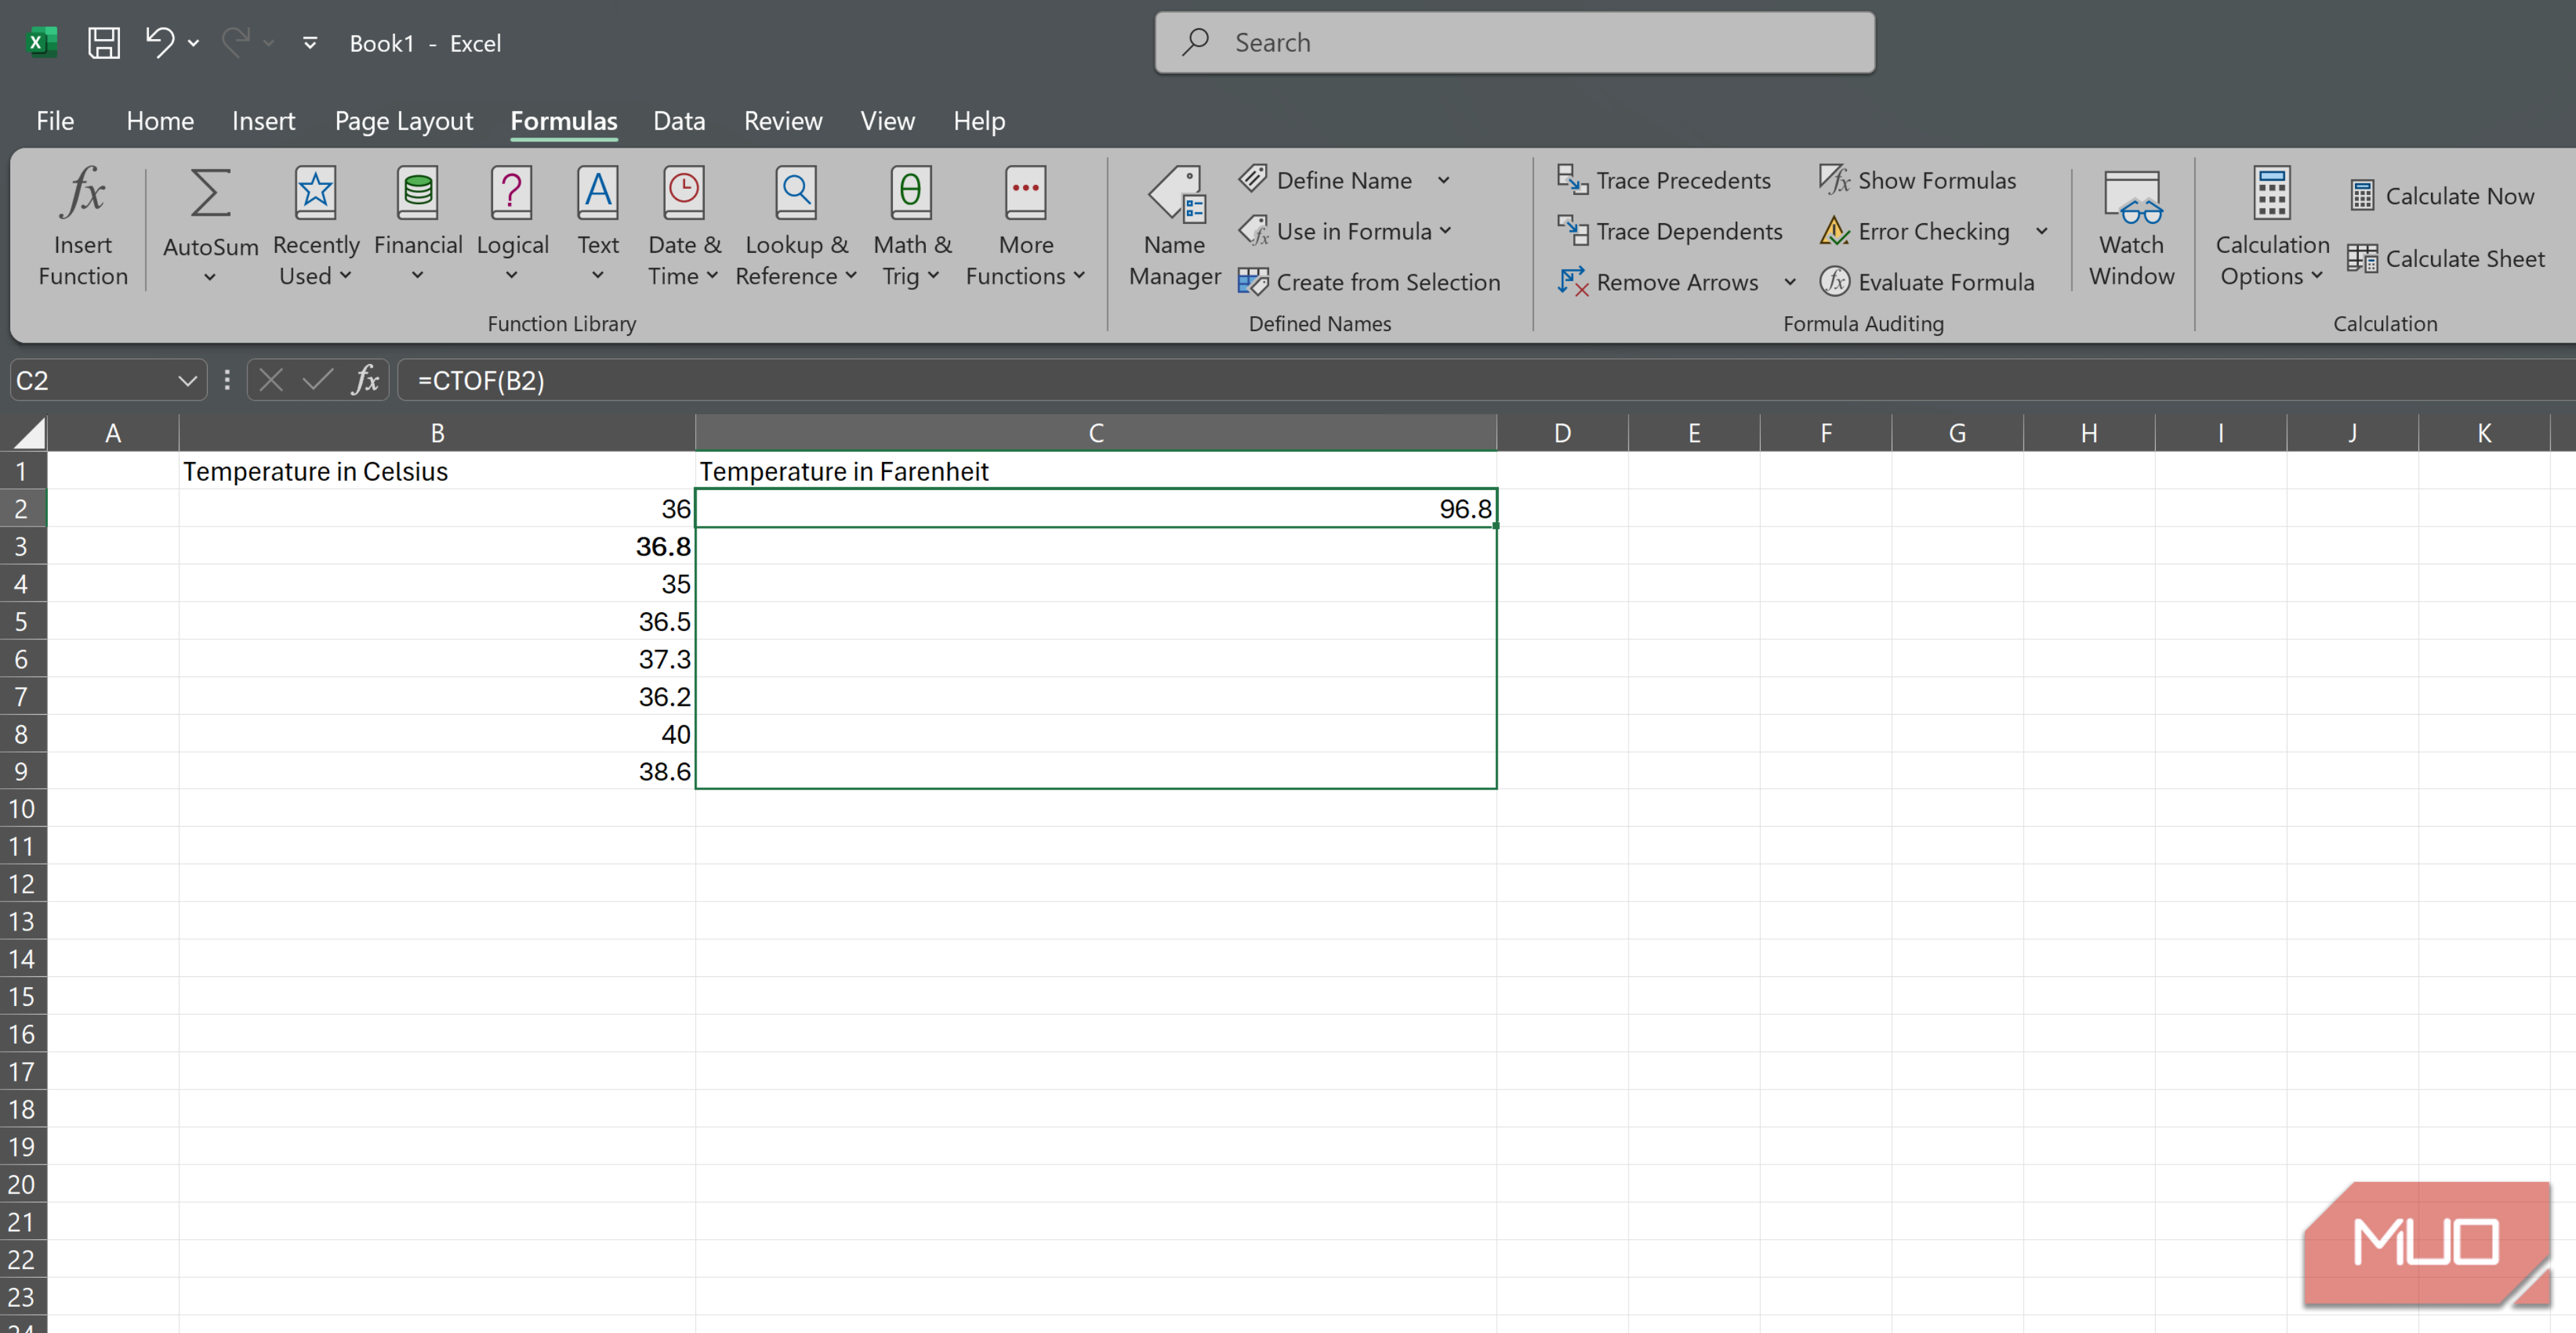The width and height of the screenshot is (2576, 1333).
Task: Switch to the Home tab
Action: coord(160,121)
